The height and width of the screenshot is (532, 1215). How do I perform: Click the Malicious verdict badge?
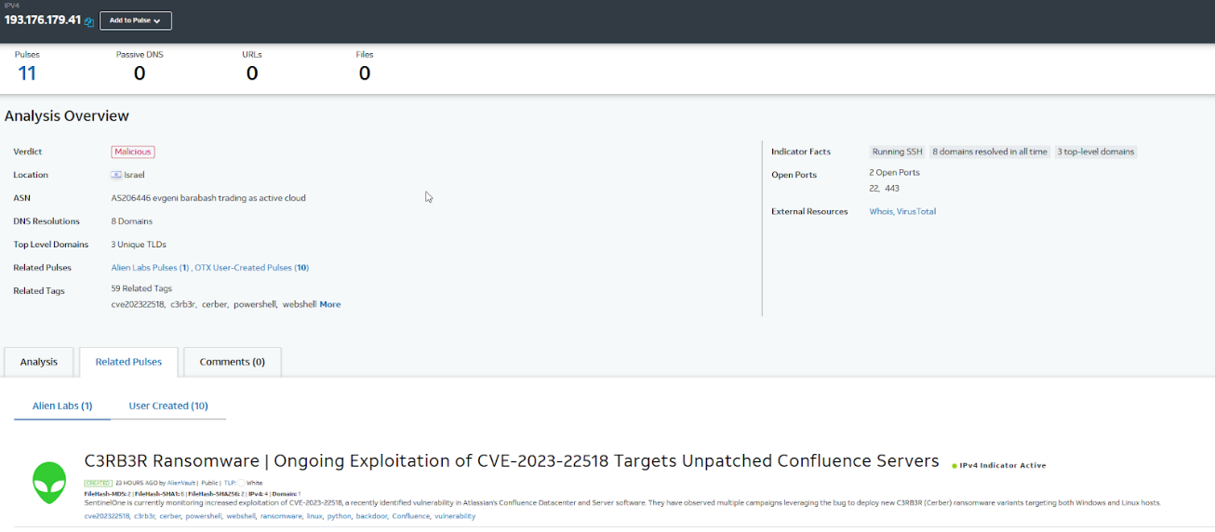pyautogui.click(x=133, y=152)
